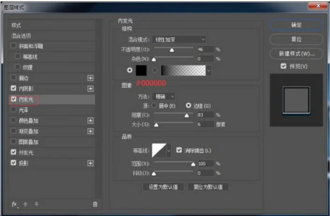330x216 pixels.
Task: Click the 大小 slider handle
Action: click(x=156, y=125)
